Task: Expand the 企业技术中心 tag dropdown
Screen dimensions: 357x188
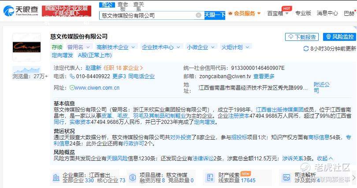Action: [161, 47]
